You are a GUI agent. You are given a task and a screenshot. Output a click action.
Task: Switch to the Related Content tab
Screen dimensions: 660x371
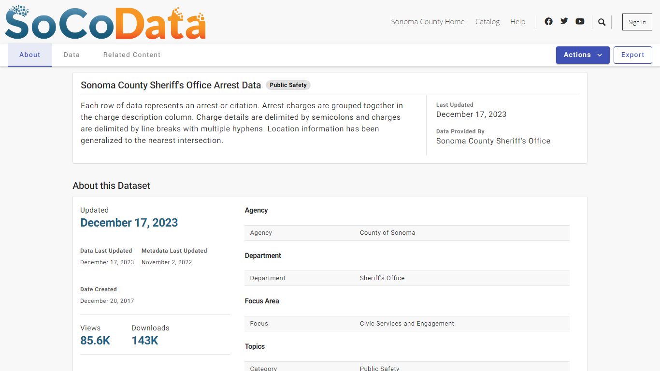132,55
